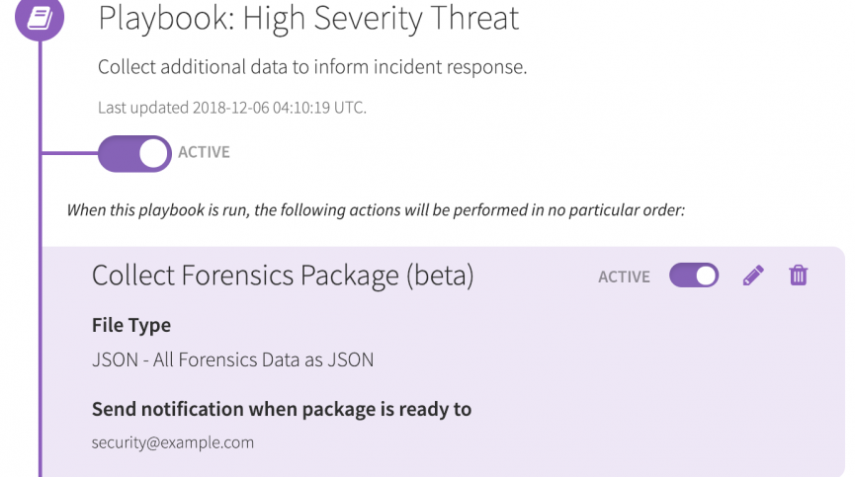Screen dimensions: 855x477
Task: Click the security@example.com email address
Action: coord(173,442)
